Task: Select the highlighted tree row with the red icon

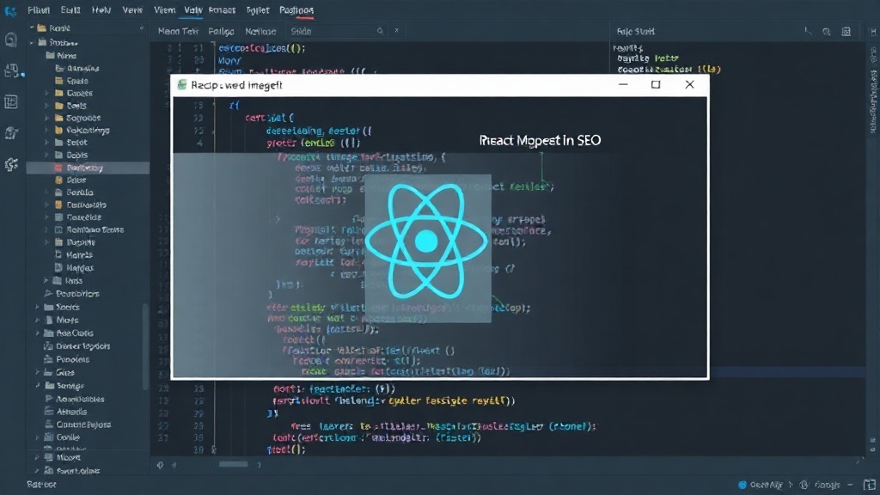Action: pyautogui.click(x=88, y=168)
